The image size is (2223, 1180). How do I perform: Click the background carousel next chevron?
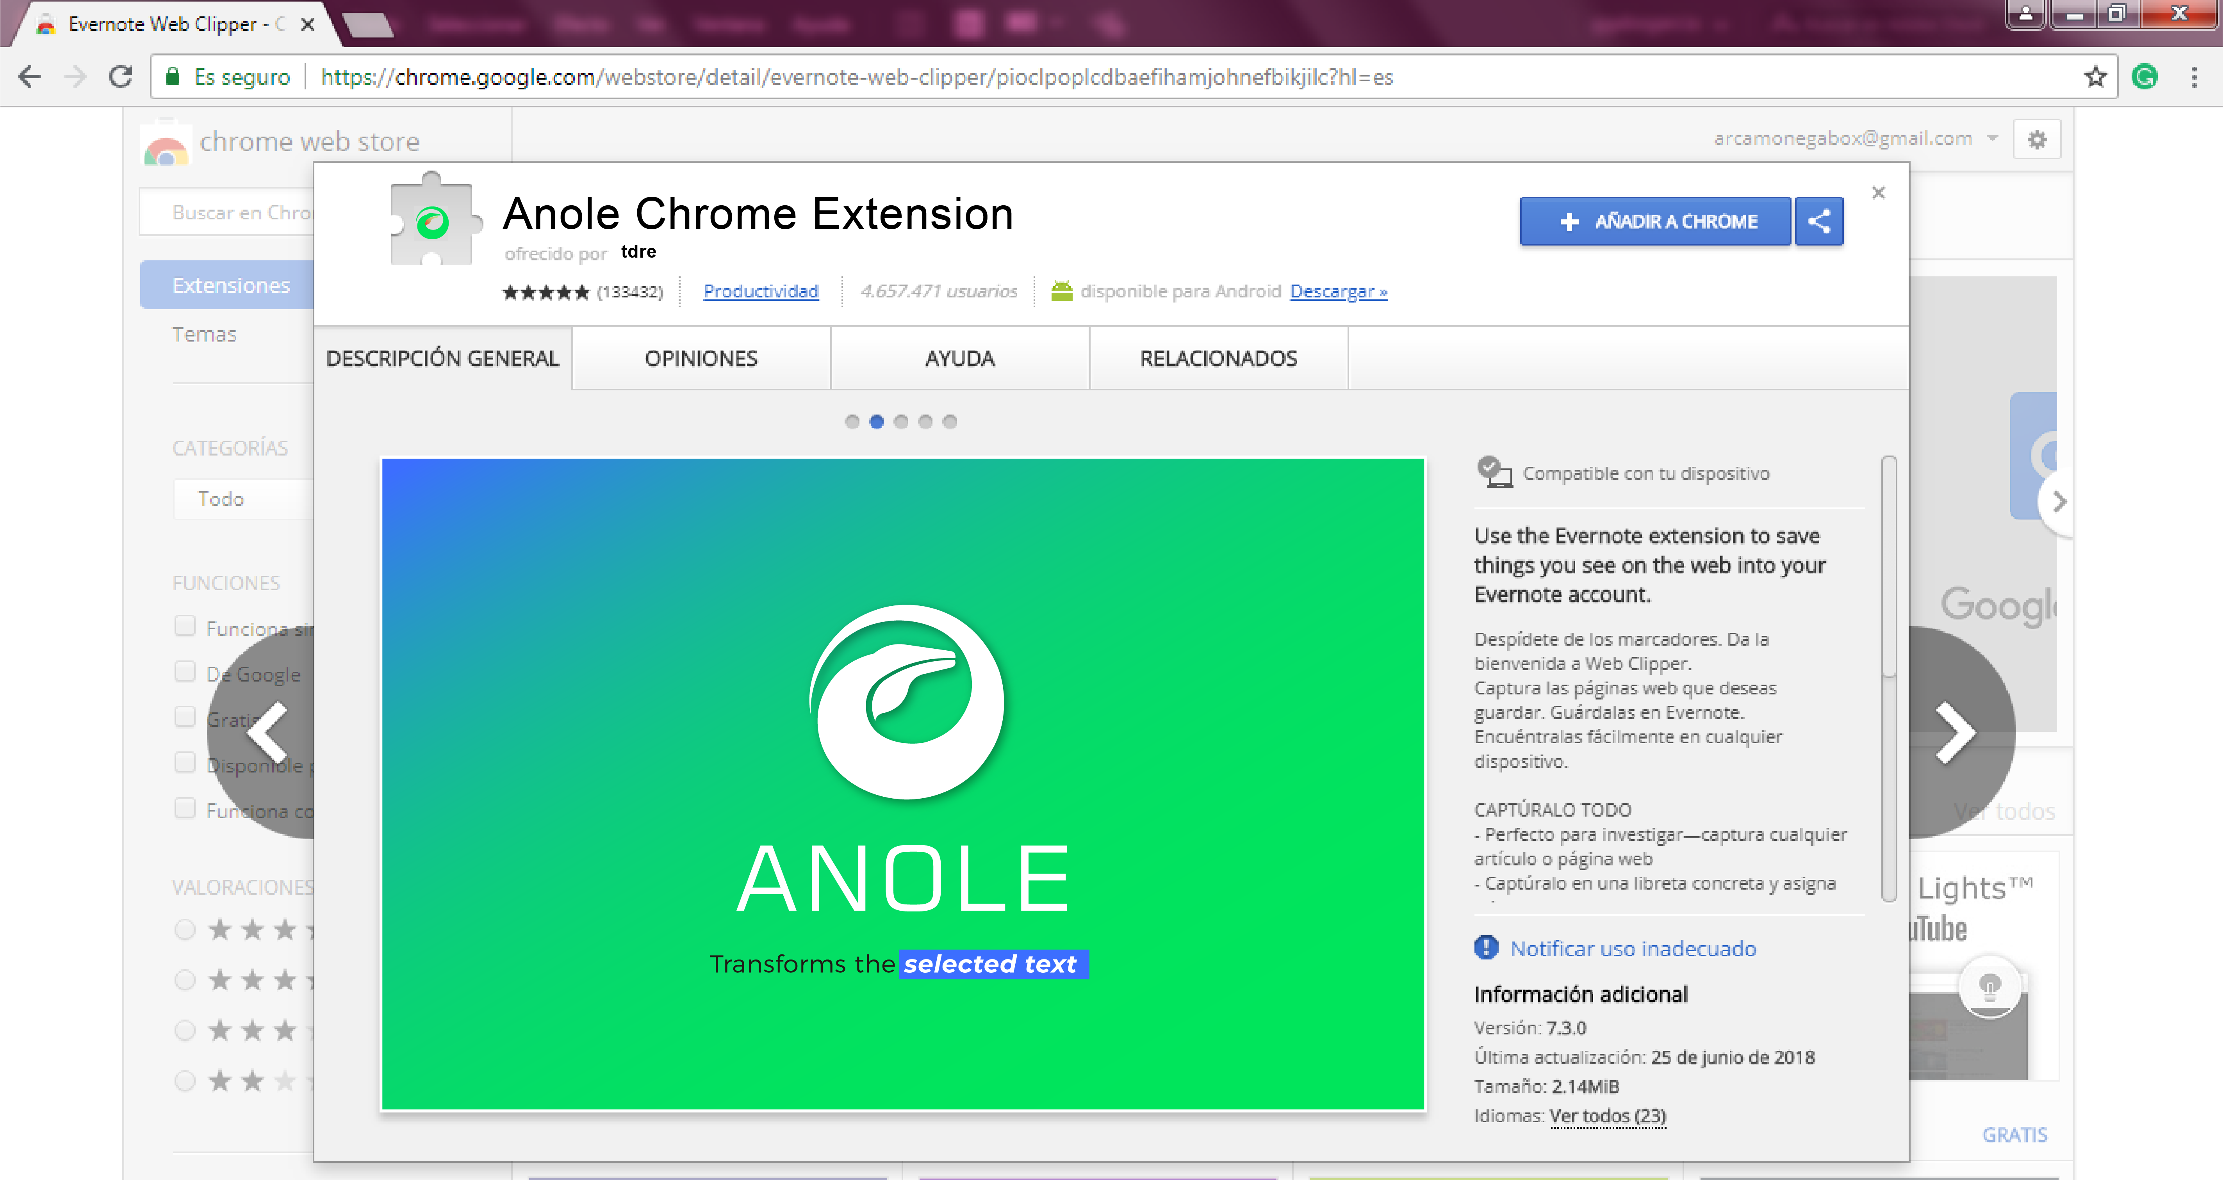tap(2059, 502)
